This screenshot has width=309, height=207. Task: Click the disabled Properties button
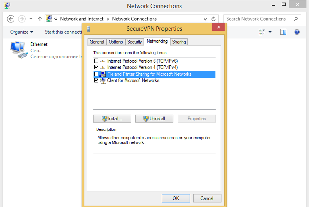197,118
